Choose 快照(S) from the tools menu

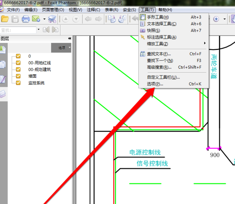[174, 31]
